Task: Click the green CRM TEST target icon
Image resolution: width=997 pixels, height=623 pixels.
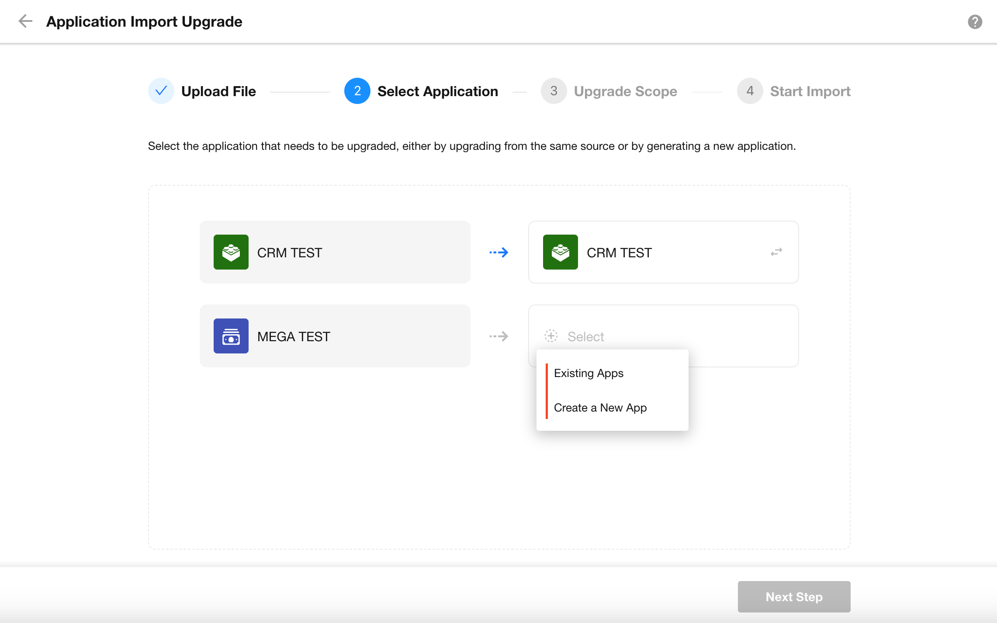Action: [x=560, y=252]
